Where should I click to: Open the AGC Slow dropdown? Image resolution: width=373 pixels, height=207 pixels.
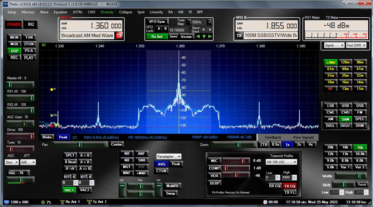point(12,162)
